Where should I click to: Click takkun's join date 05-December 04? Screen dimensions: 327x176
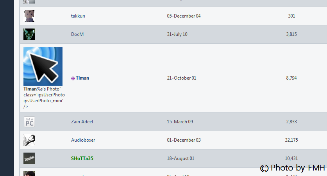184,16
